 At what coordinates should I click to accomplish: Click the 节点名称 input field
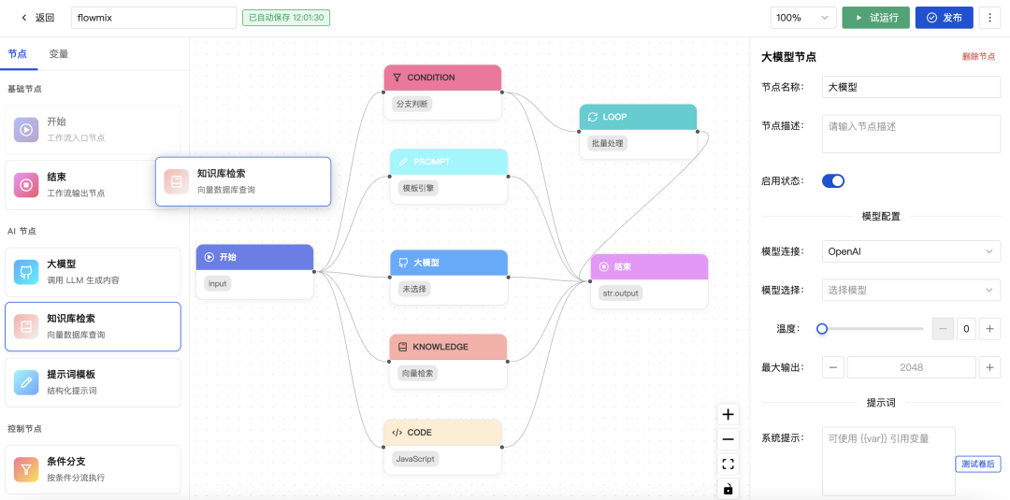911,87
